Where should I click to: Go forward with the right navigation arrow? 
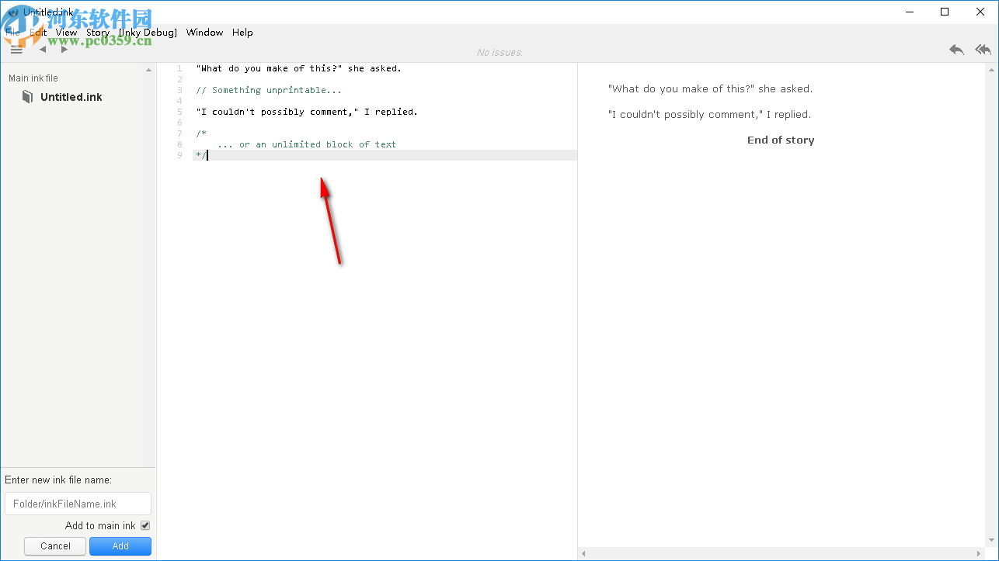pos(64,50)
